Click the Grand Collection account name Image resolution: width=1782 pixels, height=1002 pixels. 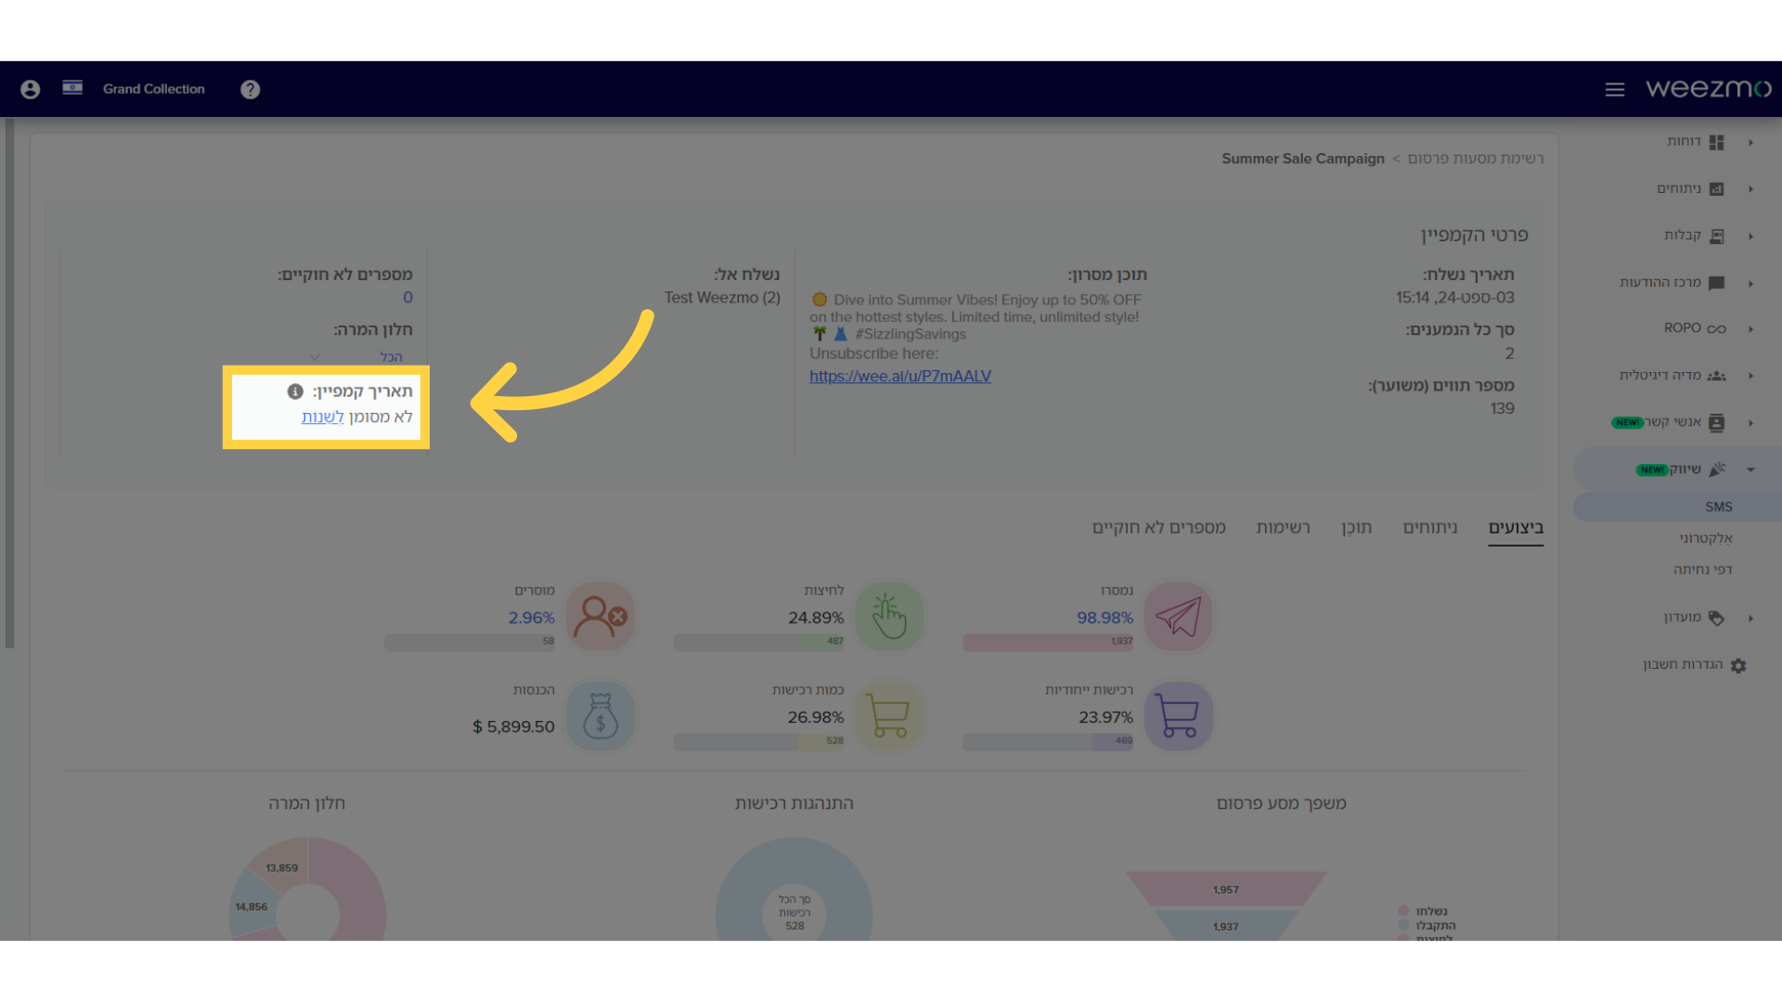pyautogui.click(x=154, y=89)
